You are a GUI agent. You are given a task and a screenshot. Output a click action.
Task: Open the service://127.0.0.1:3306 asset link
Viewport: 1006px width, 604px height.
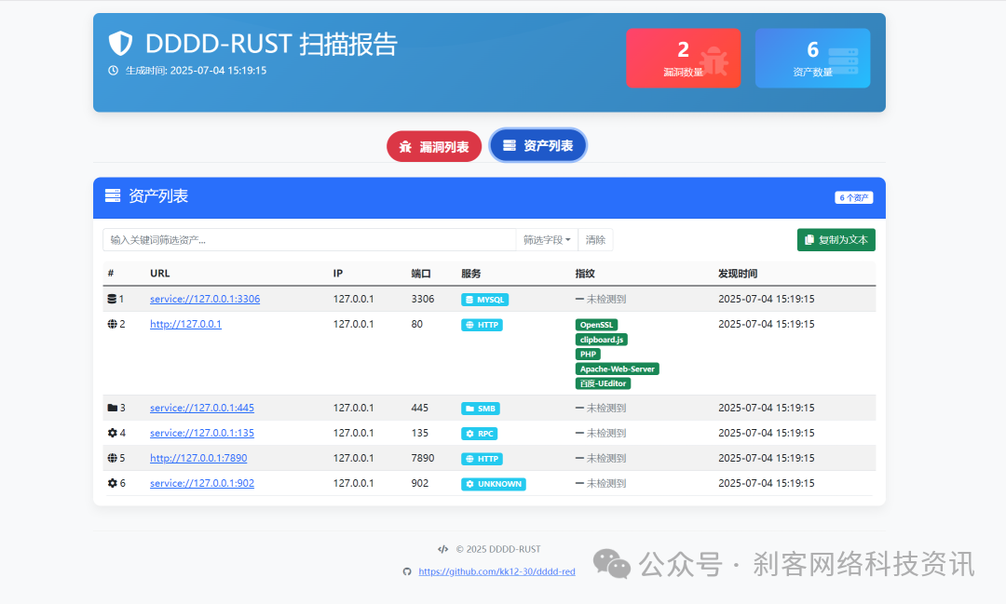click(204, 299)
